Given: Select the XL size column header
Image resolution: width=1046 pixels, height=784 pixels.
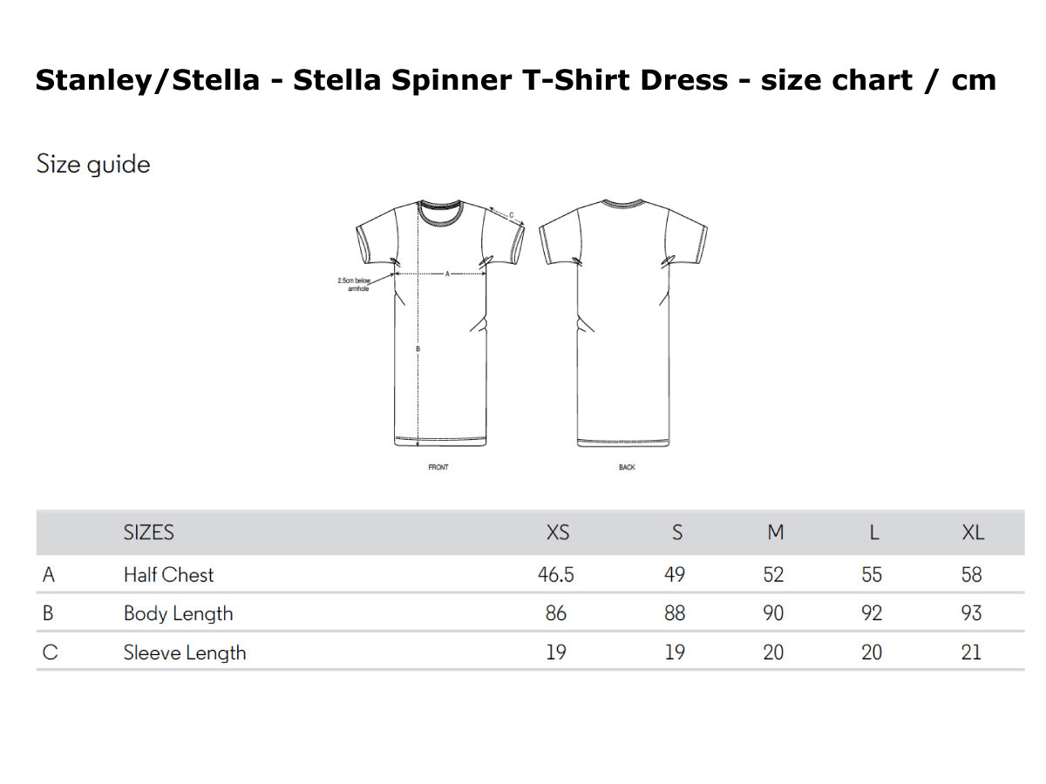Looking at the screenshot, I should (x=972, y=532).
